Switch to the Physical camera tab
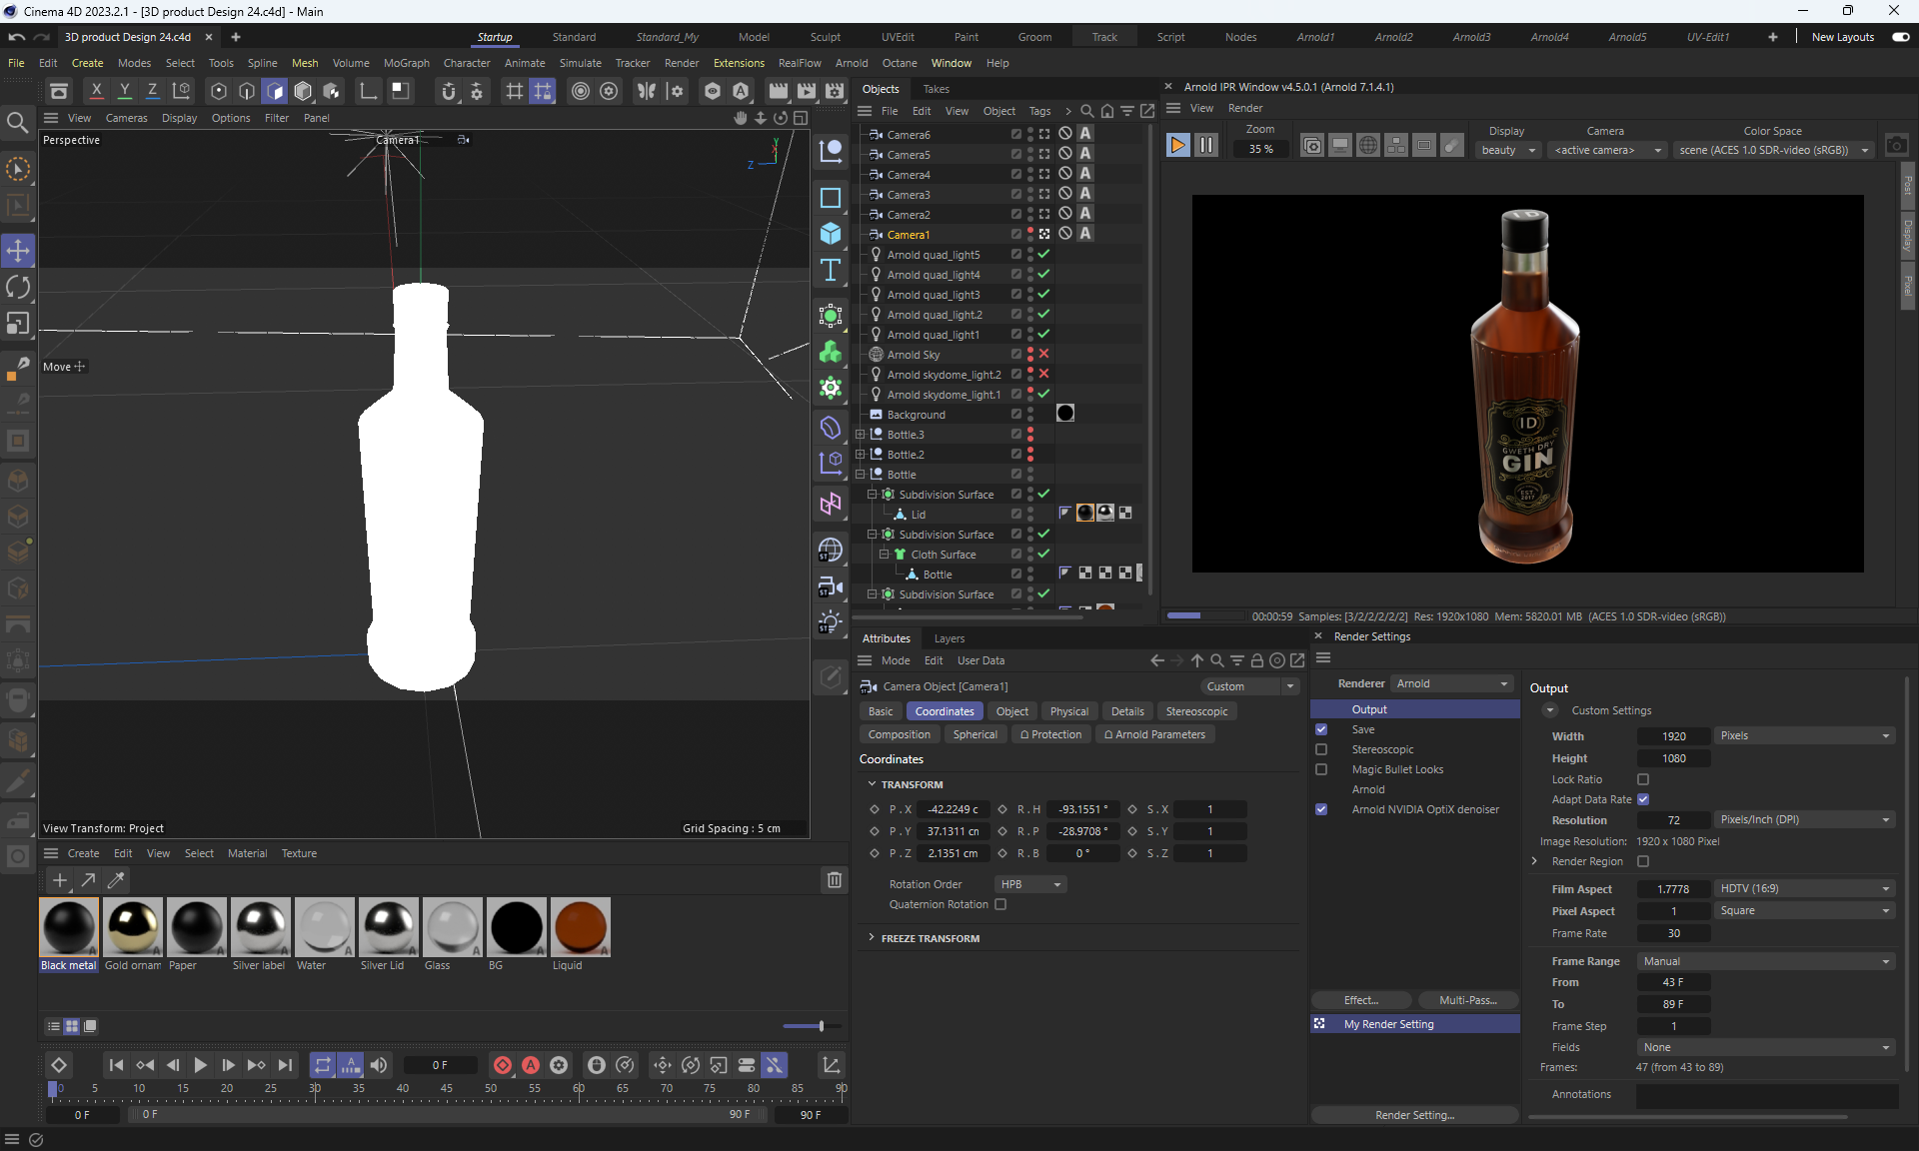Image resolution: width=1919 pixels, height=1151 pixels. pyautogui.click(x=1068, y=711)
